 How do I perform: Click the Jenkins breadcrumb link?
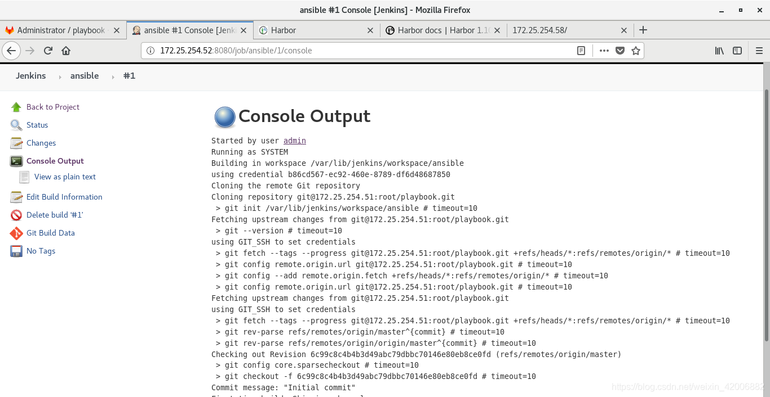[31, 76]
